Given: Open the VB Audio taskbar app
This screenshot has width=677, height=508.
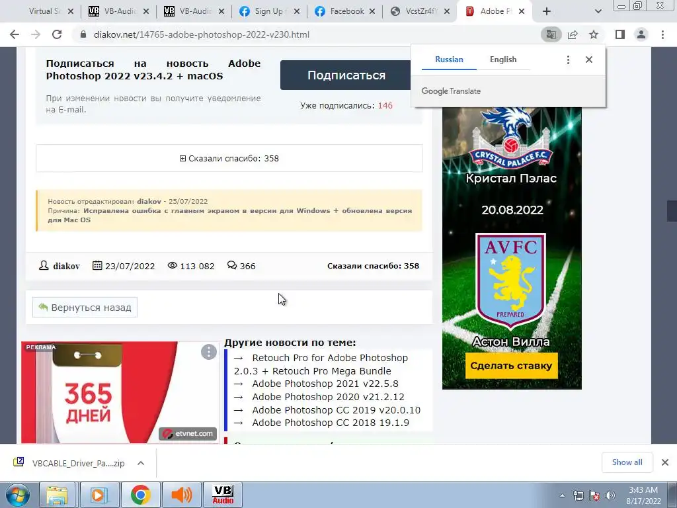Looking at the screenshot, I should point(223,495).
